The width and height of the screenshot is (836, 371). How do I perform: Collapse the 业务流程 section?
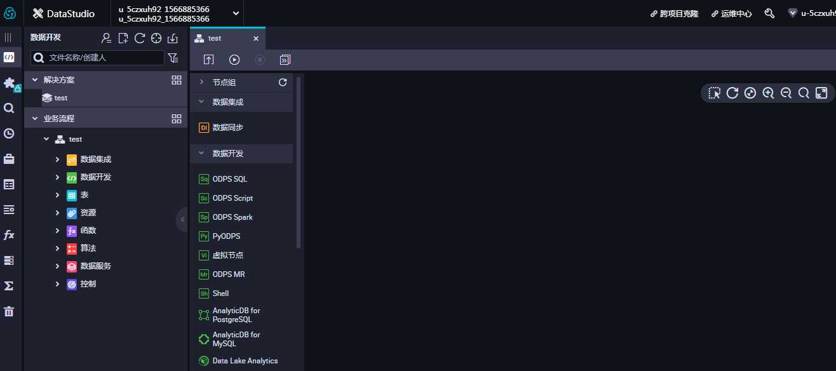[34, 118]
